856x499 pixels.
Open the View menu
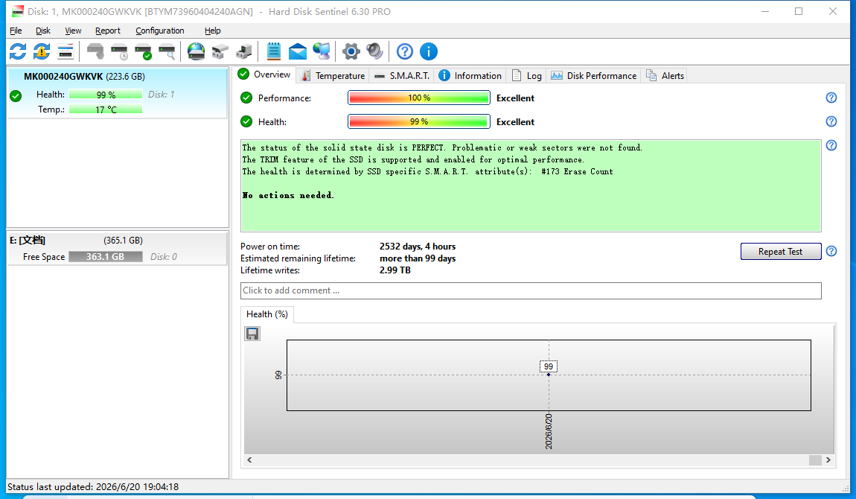click(73, 31)
